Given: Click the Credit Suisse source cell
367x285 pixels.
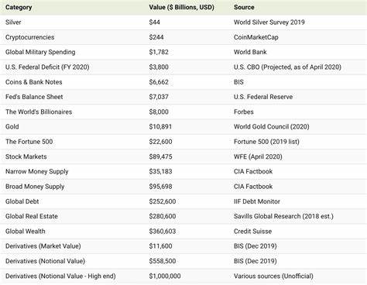Looking at the screenshot, I should tap(252, 232).
